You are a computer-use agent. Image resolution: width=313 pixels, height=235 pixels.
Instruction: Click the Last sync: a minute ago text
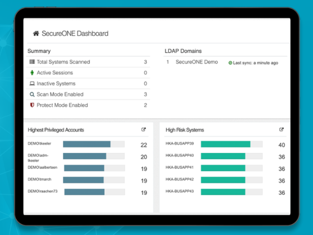click(x=255, y=63)
